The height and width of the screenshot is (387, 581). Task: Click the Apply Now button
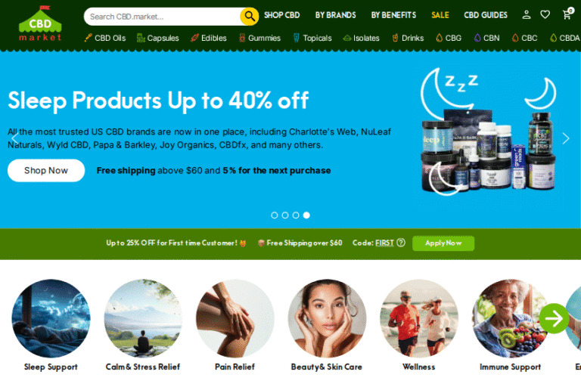[x=443, y=243]
